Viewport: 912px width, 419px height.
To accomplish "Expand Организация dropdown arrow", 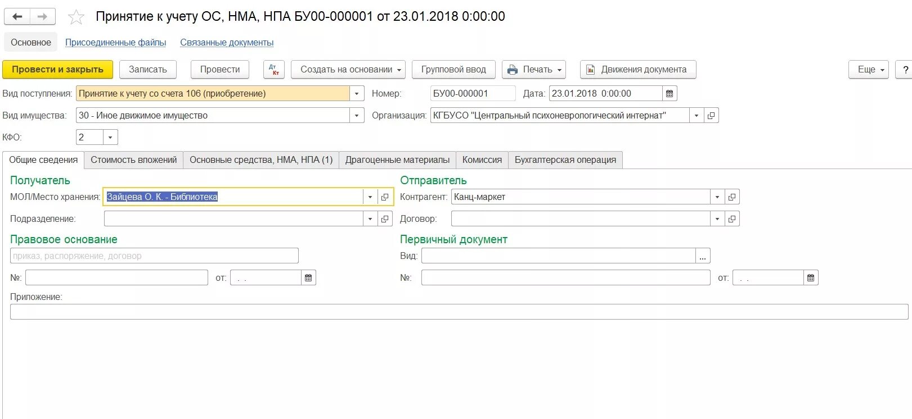I will point(697,116).
